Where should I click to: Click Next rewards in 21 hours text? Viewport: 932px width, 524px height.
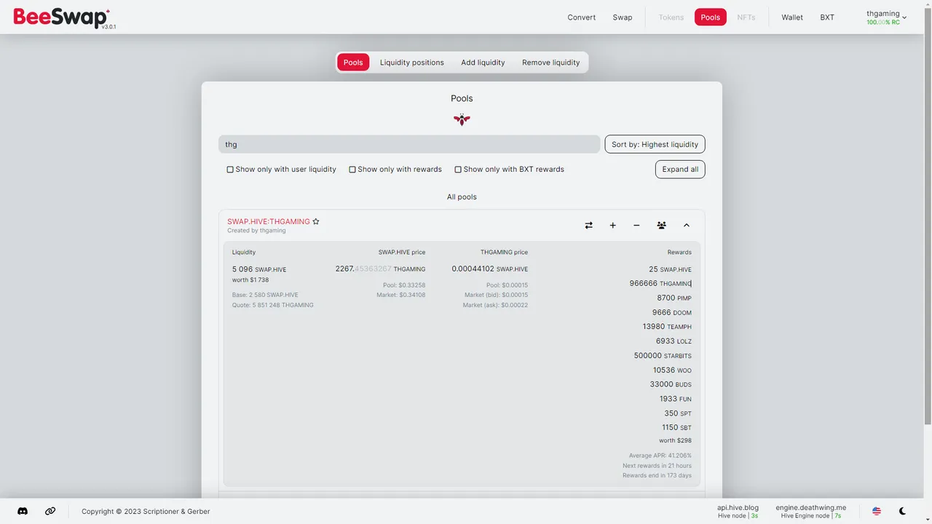[x=657, y=466]
